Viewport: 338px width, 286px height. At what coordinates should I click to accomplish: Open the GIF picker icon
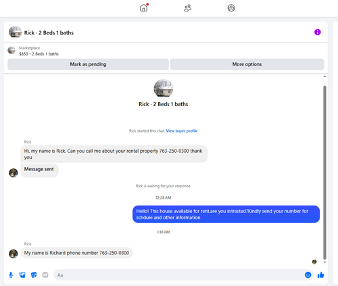click(45, 275)
